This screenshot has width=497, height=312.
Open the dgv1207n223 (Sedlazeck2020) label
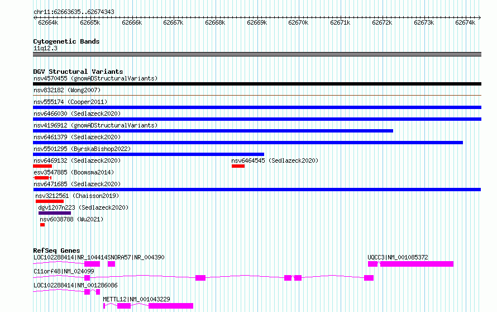tap(83, 207)
